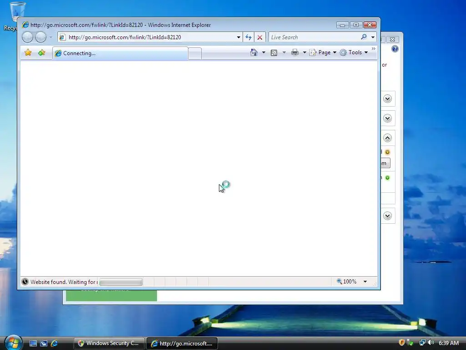This screenshot has width=466, height=350.
Task: Click the Internet Explorer title bar icon
Action: click(x=25, y=25)
